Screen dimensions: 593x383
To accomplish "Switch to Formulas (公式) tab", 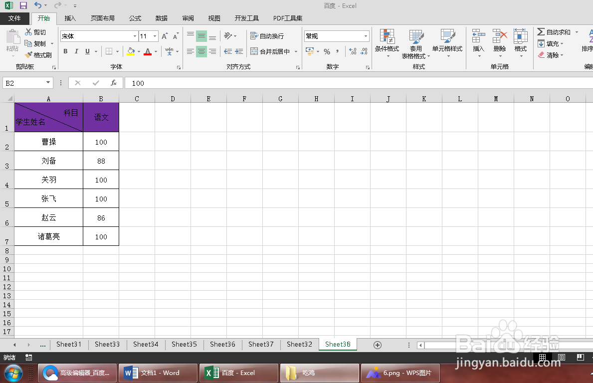I will (135, 18).
